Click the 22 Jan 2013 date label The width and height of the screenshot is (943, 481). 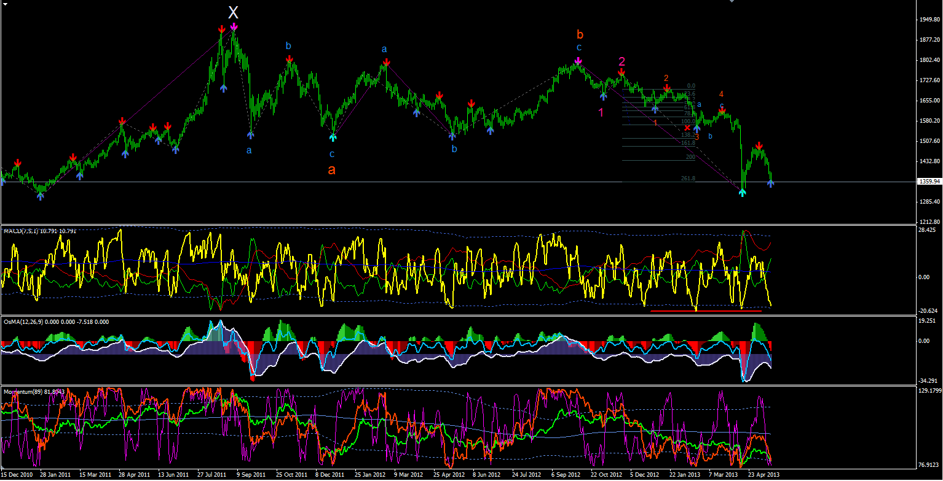685,475
